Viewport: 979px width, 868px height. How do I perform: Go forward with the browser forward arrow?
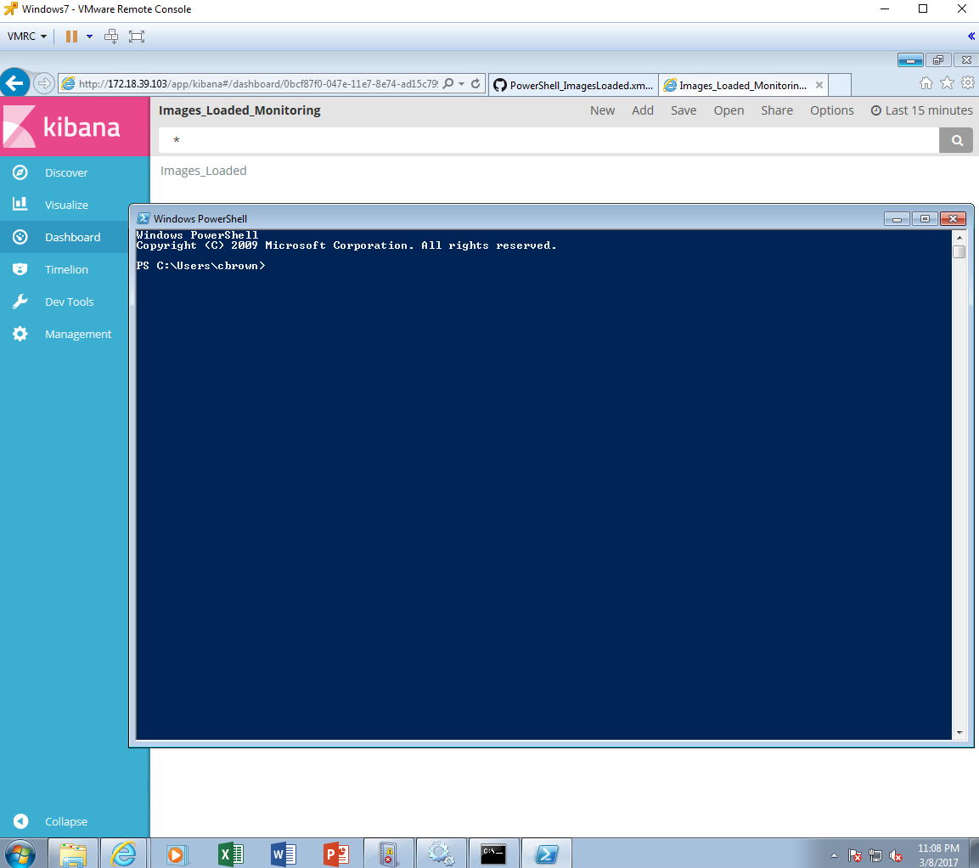pyautogui.click(x=43, y=83)
